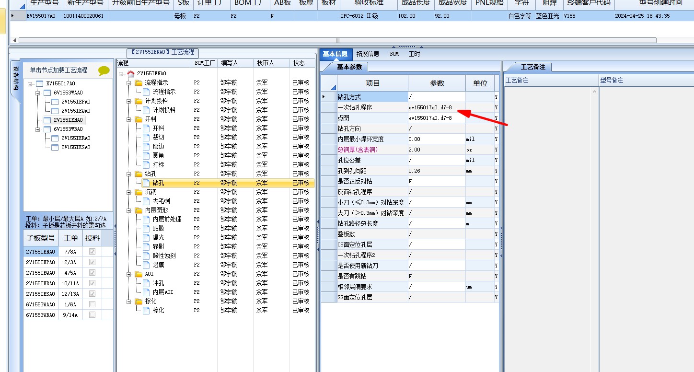Toggle 投料 checkbox for 2V155IEPA0 row
694x372 pixels.
pos(92,262)
